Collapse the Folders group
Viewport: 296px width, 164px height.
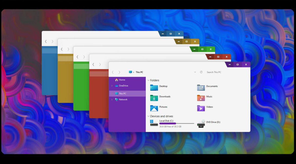pyautogui.click(x=148, y=80)
